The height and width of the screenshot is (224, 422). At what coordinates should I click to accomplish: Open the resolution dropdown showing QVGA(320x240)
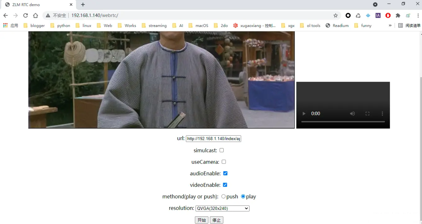pos(222,208)
